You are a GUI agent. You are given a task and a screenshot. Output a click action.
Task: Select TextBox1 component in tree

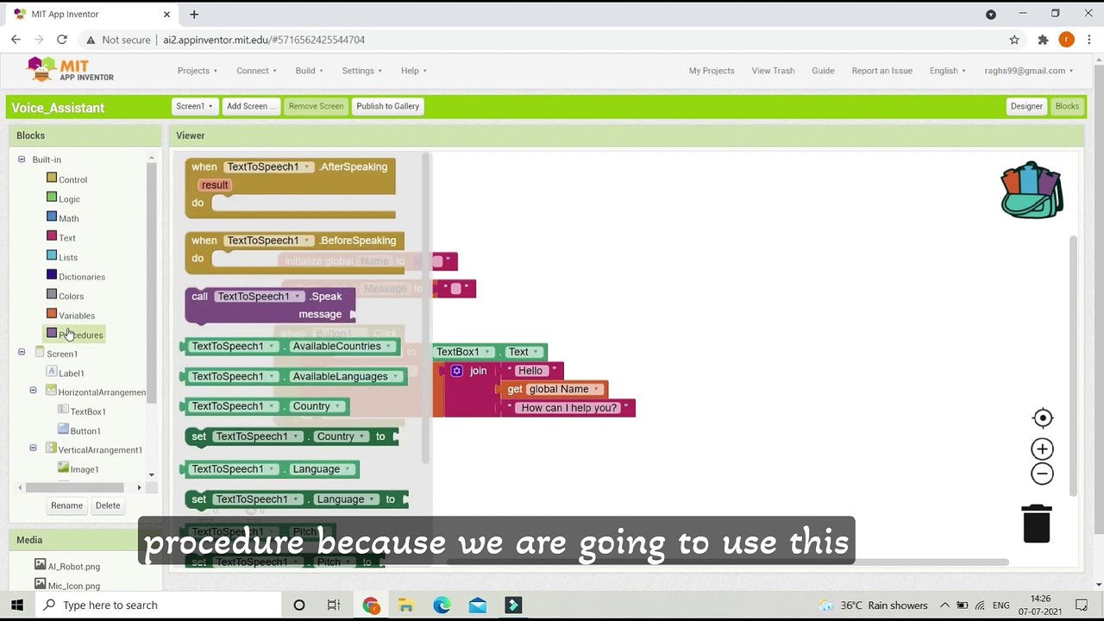point(87,411)
